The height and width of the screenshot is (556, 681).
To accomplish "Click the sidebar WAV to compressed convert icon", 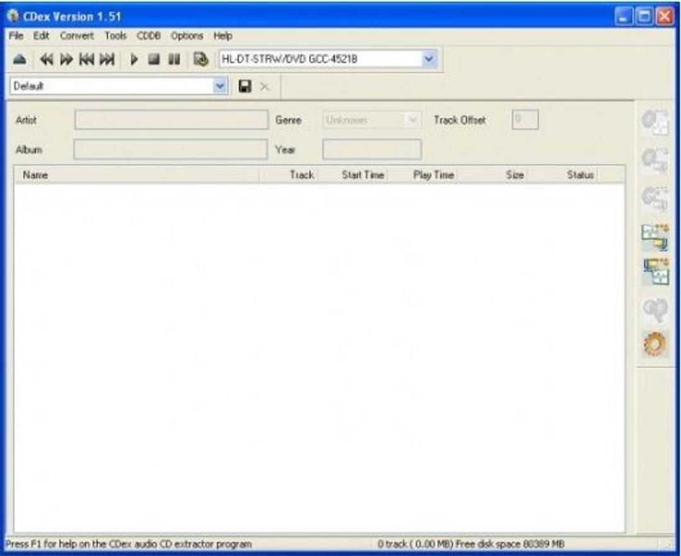I will 655,237.
